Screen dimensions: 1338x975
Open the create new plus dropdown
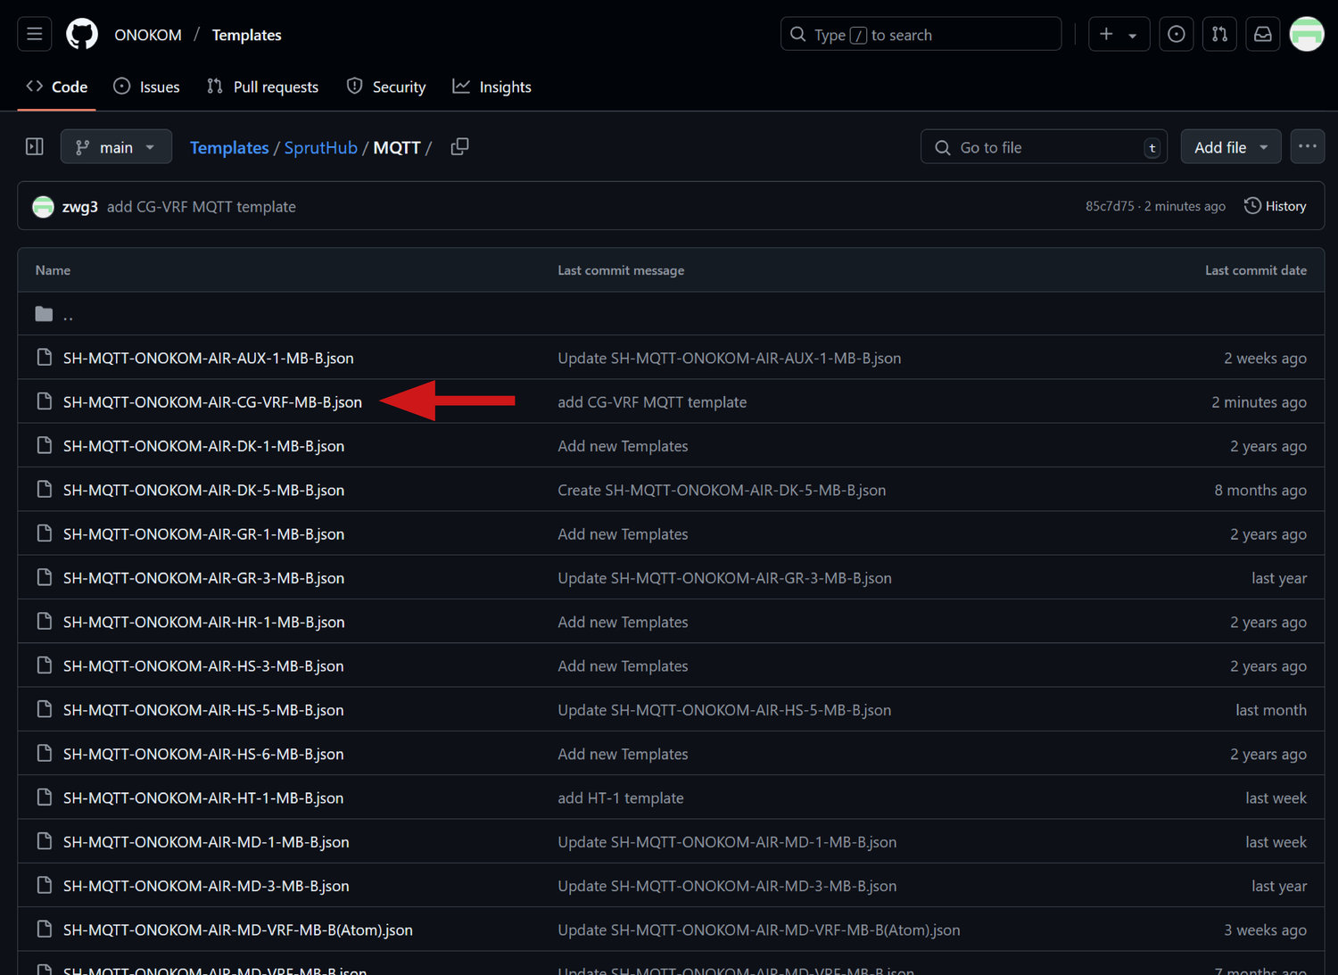[x=1118, y=34]
